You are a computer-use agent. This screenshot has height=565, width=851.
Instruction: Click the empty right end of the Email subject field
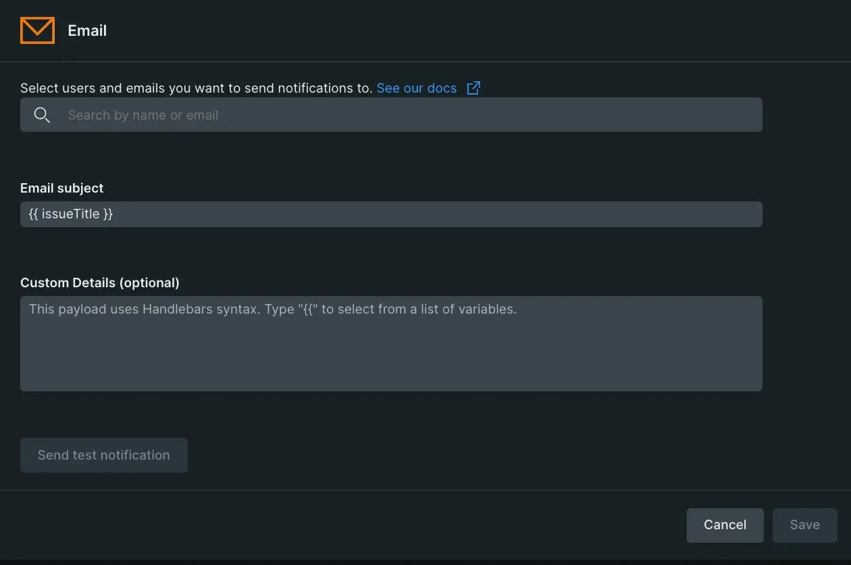click(x=729, y=214)
